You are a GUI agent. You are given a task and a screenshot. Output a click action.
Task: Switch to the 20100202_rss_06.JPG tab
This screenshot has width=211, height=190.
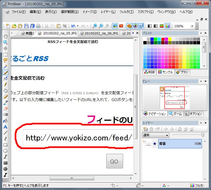pos(99,33)
